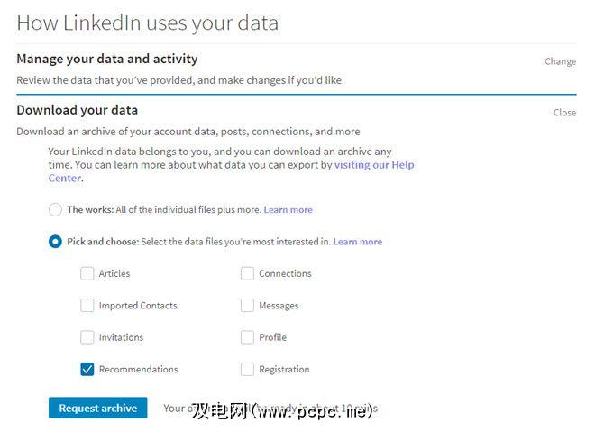Open the 'visiting our Help Center' link
Screen dimensions: 604x432
pos(374,166)
